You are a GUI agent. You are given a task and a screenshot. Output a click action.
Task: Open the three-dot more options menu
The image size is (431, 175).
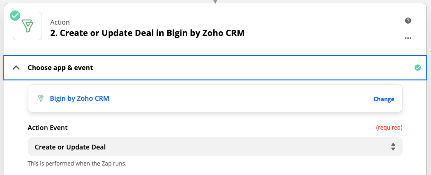tap(408, 38)
